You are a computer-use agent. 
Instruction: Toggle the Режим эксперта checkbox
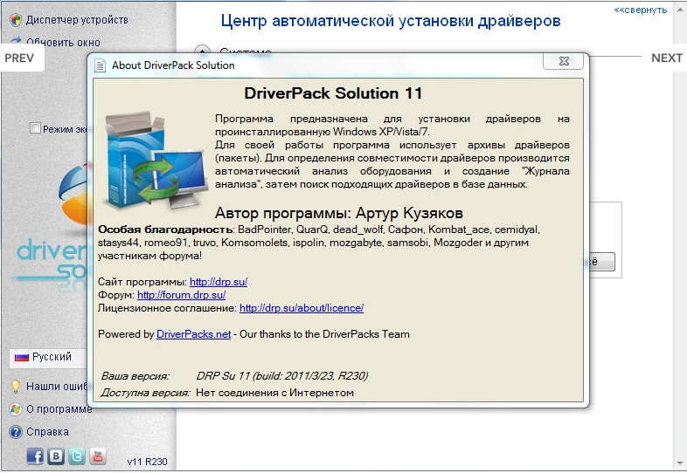(35, 128)
